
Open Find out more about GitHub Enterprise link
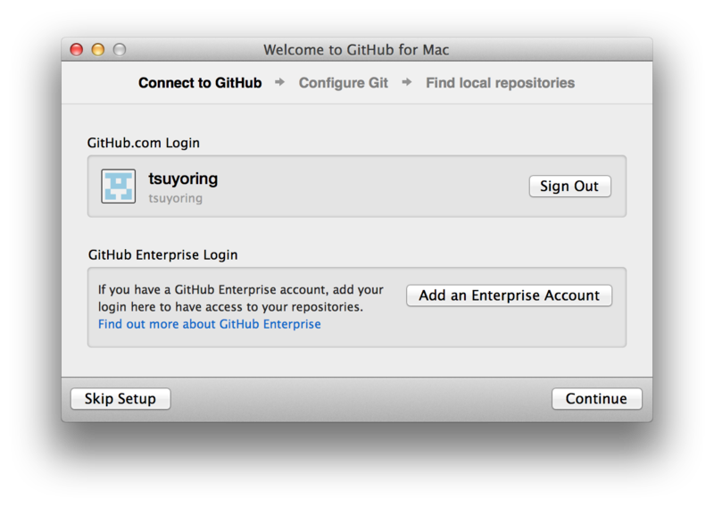210,324
